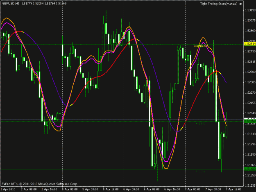The width and height of the screenshot is (256, 192).
Task: Click the 2 Apr 08:00 time label
Action: pyautogui.click(x=29, y=190)
